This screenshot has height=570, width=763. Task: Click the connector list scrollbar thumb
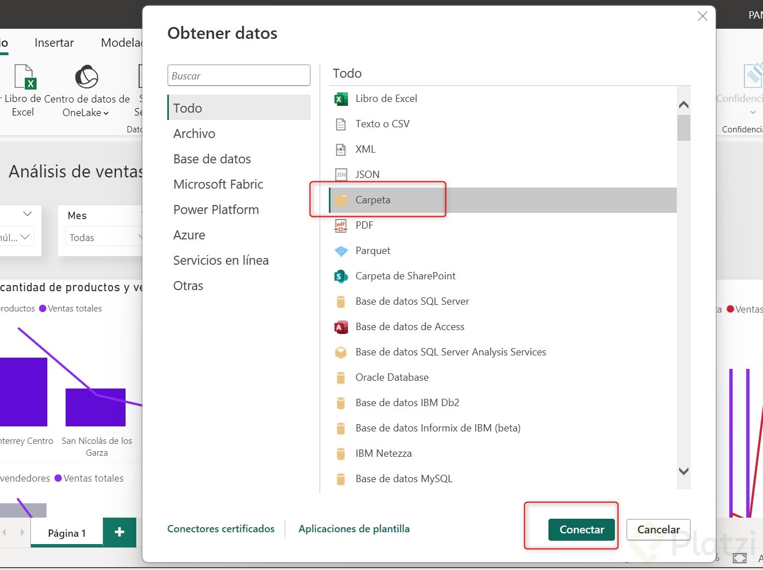684,128
